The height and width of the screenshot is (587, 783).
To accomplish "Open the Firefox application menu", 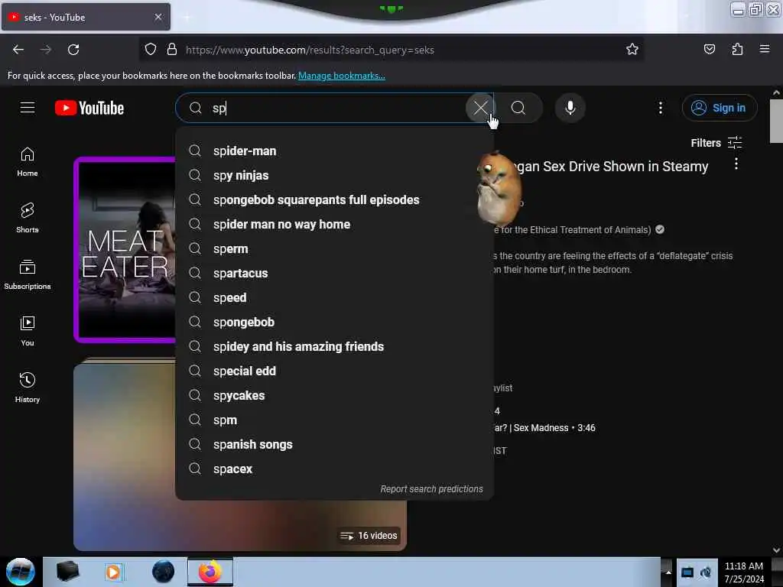I will pyautogui.click(x=765, y=50).
